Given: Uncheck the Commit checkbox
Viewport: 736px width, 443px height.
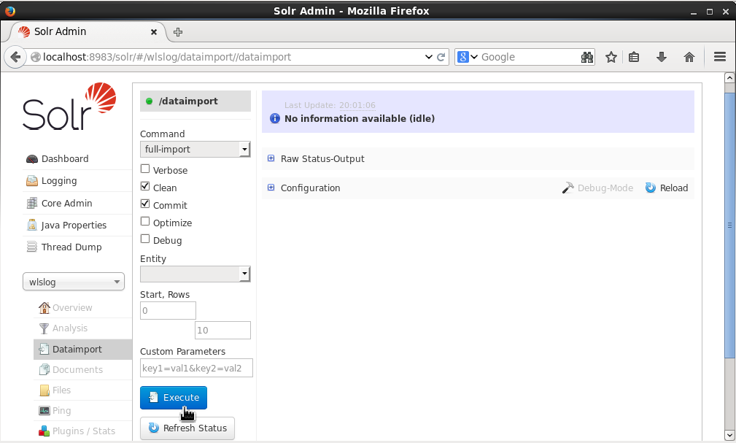Looking at the screenshot, I should [x=145, y=204].
